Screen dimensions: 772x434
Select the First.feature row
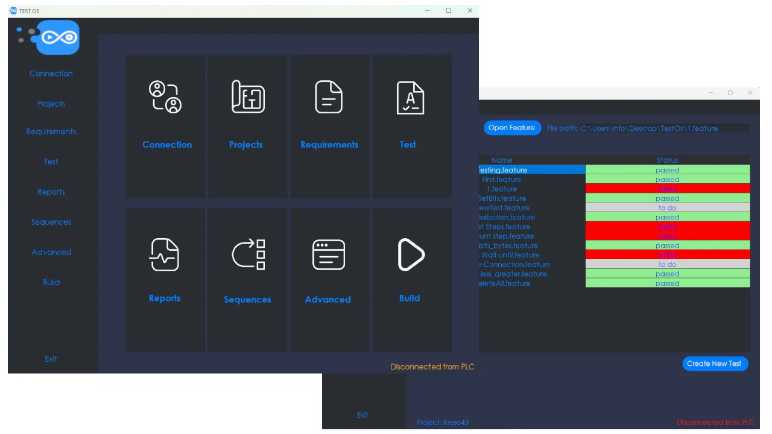[x=532, y=180]
